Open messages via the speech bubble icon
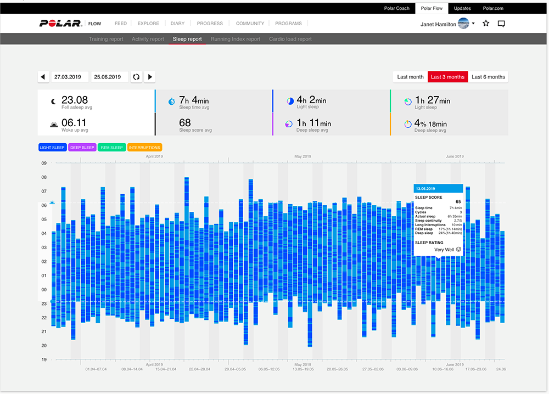Screen dimensions: 549x394 pyautogui.click(x=501, y=24)
